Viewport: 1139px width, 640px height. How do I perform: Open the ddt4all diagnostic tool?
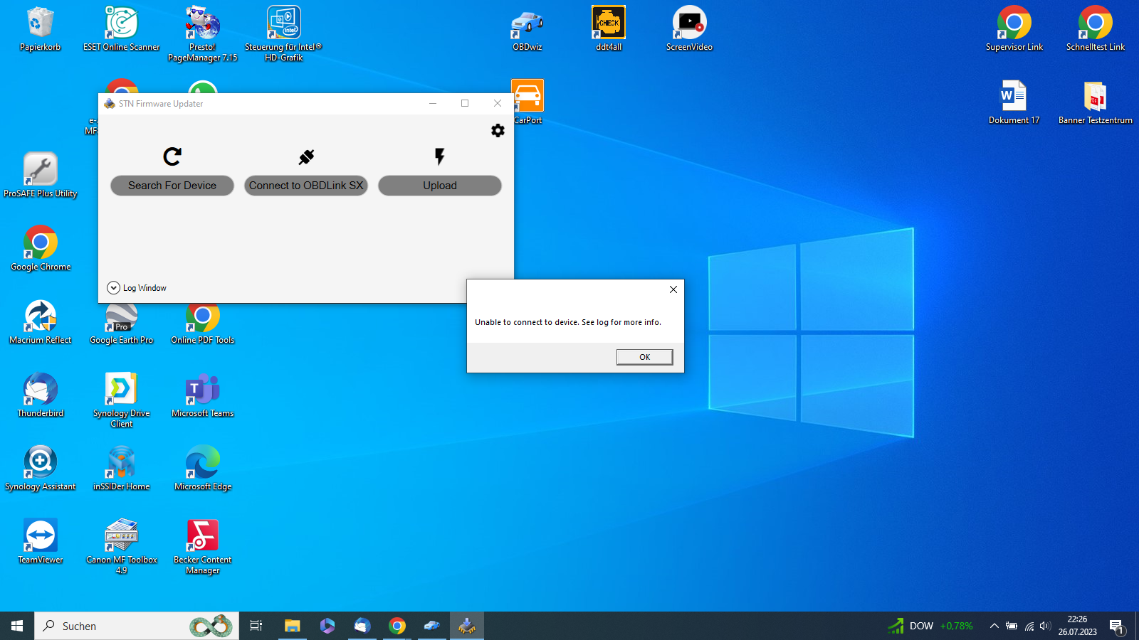point(608,23)
